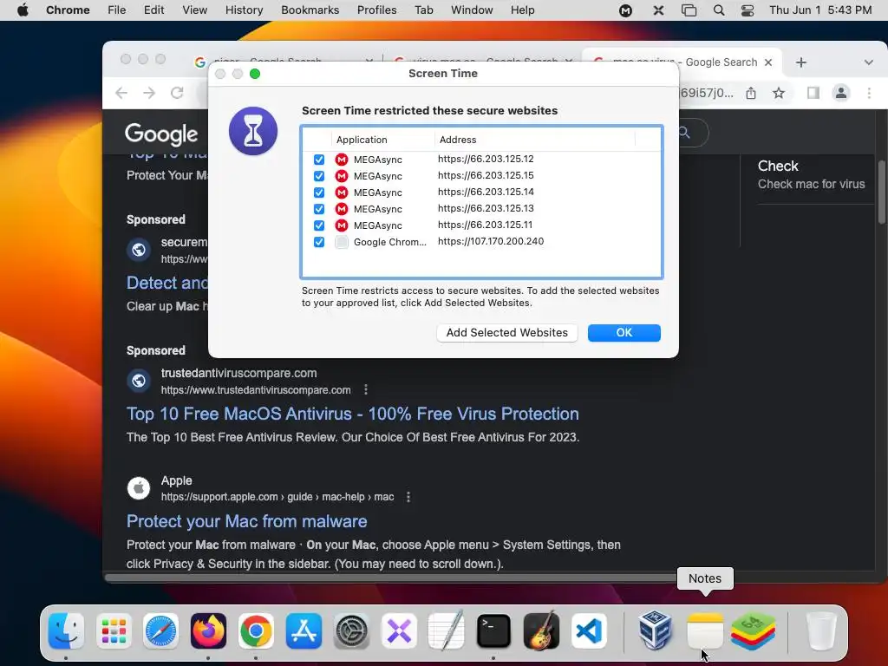Viewport: 888px width, 666px height.
Task: Open Spotlight search in the menu bar
Action: [x=719, y=10]
